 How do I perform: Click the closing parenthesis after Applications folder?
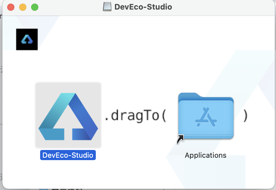pyautogui.click(x=245, y=116)
